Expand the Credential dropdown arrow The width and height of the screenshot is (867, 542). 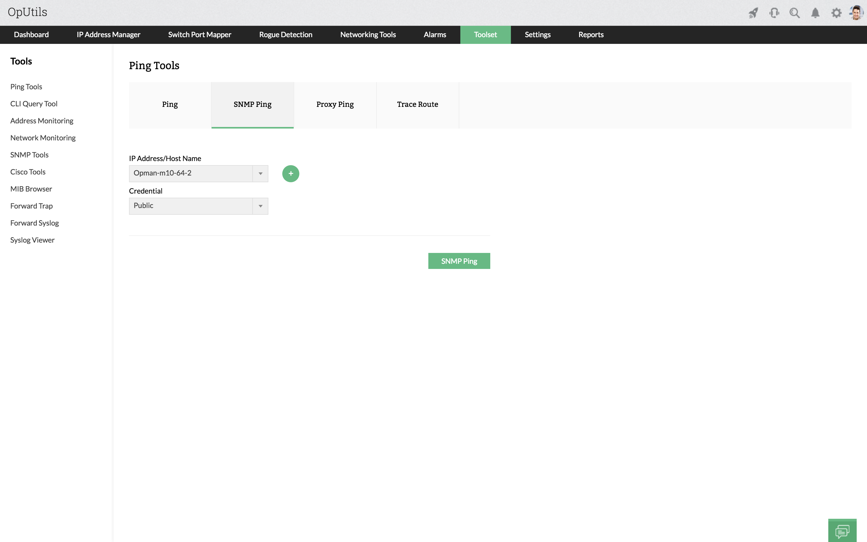click(260, 206)
